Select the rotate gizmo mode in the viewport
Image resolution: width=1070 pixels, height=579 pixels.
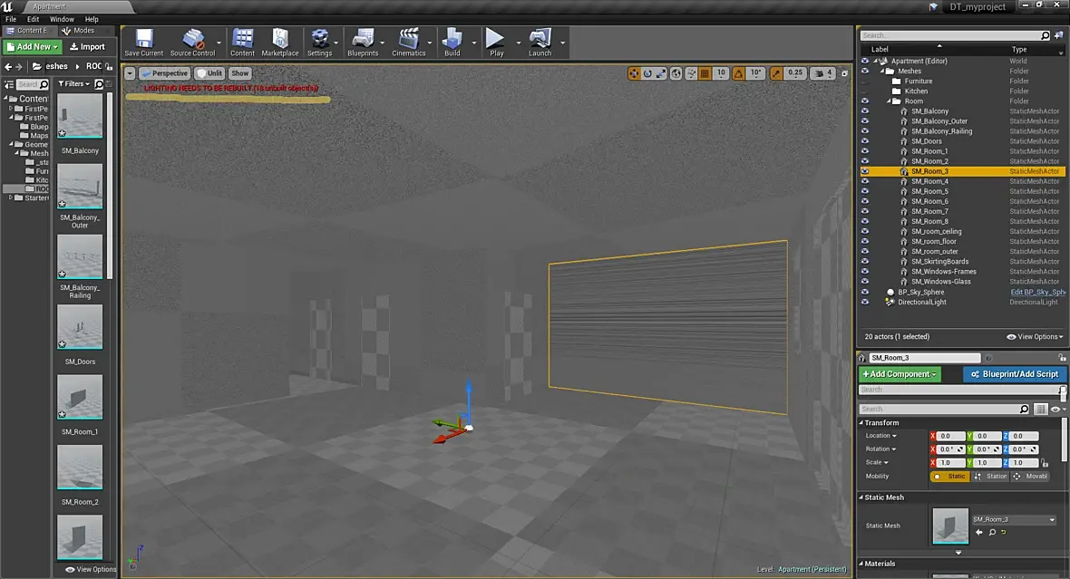(x=647, y=73)
